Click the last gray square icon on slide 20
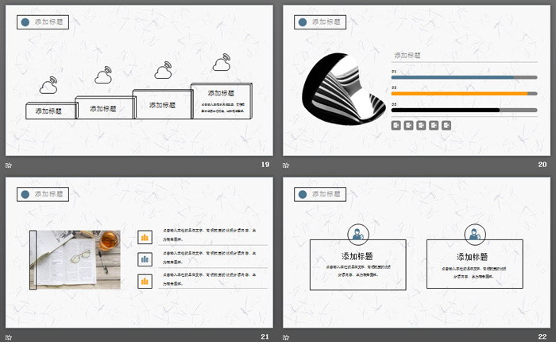 446,125
